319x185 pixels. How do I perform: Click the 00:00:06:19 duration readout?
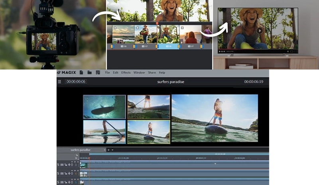tap(254, 82)
